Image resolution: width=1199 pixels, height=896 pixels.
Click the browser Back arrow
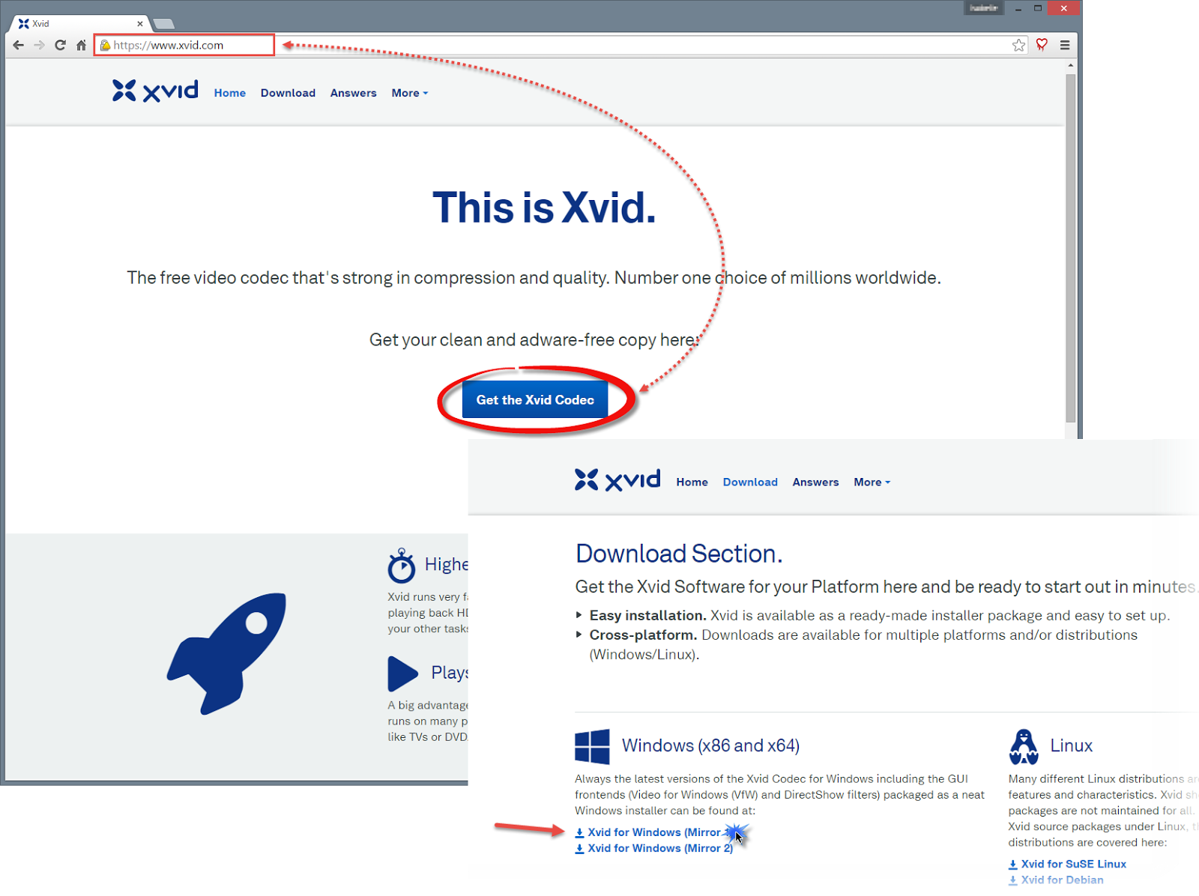coord(19,45)
